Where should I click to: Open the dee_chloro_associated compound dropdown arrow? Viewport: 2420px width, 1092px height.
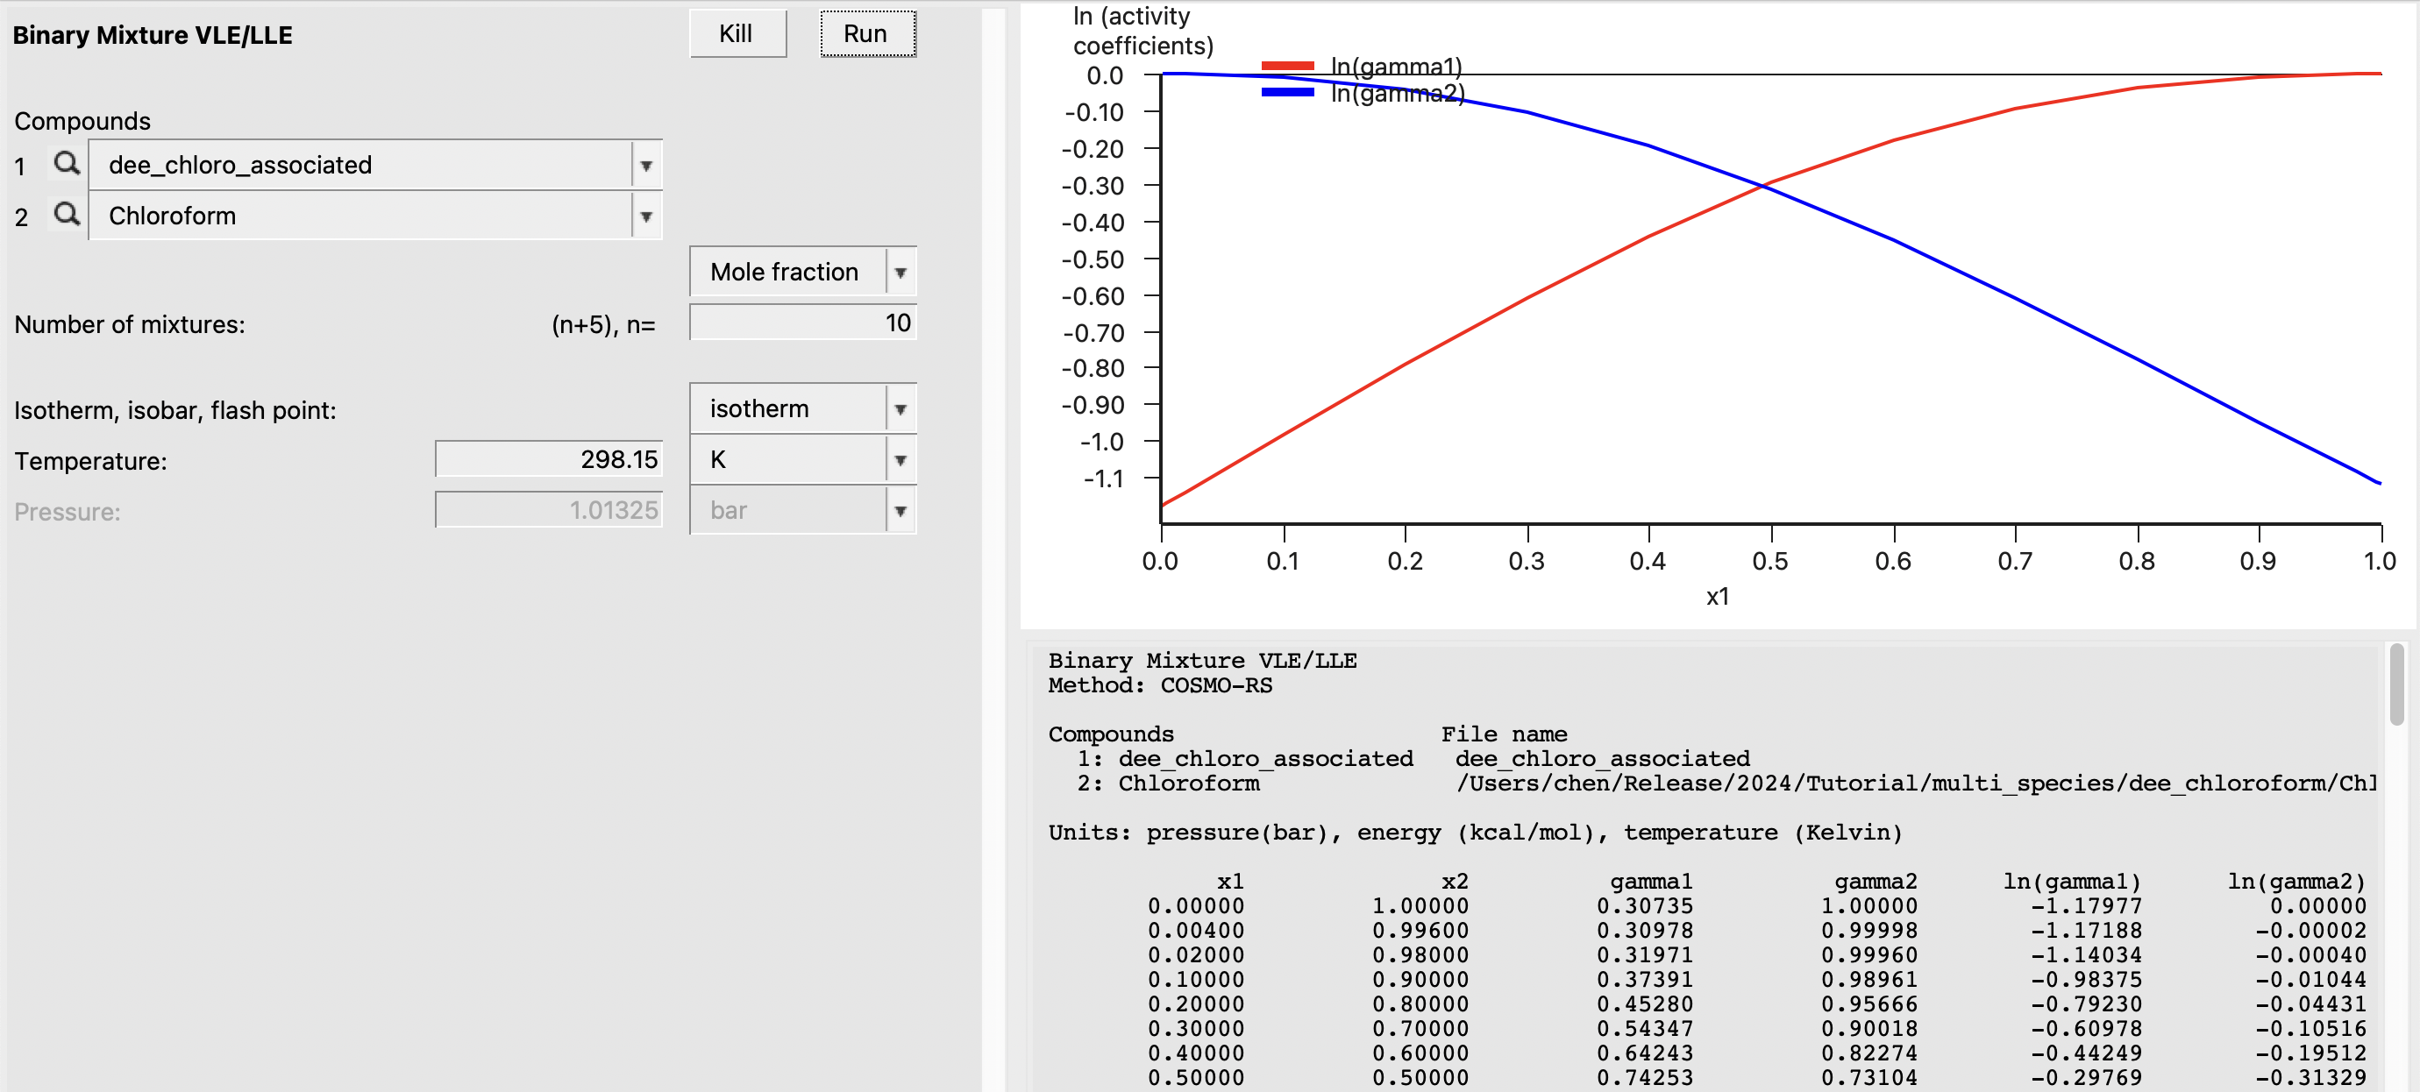646,167
